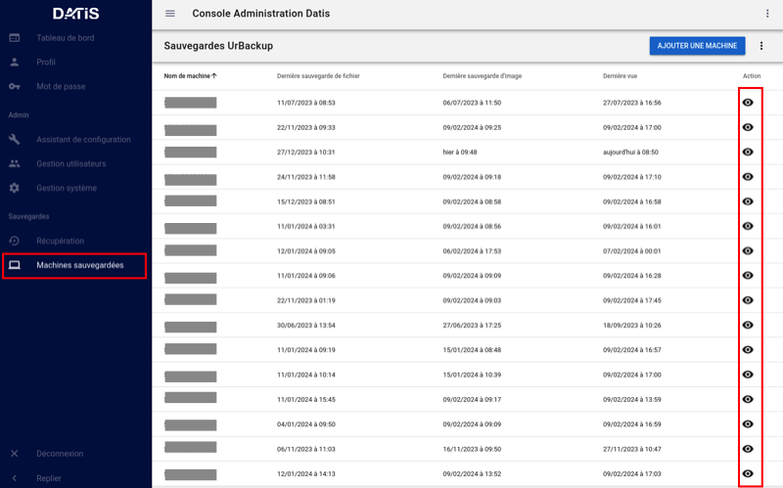
Task: Click image backup cell 16/11/2023 à 09:50
Action: pyautogui.click(x=472, y=449)
